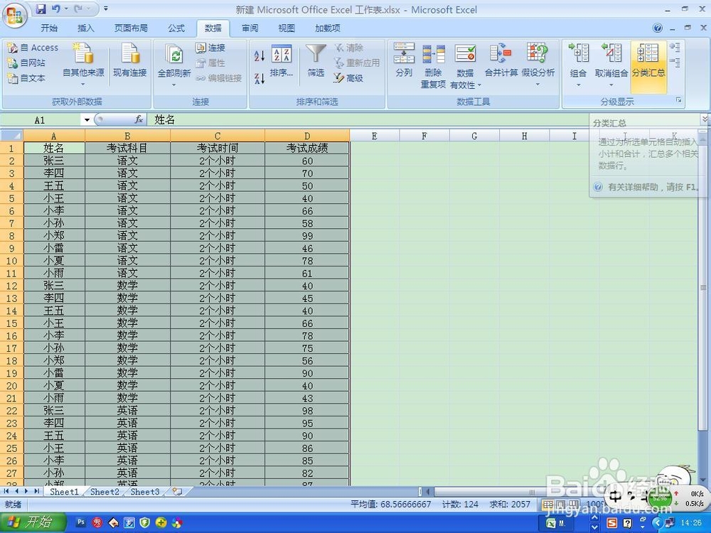Click 分类汇总 subtotal button
This screenshot has width=711, height=533.
point(648,66)
